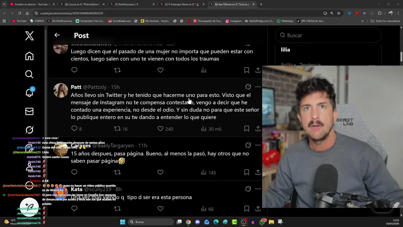View analytics 145 on BaelyTargaryen's post
Viewport: 403px width, 227px height.
click(x=208, y=172)
